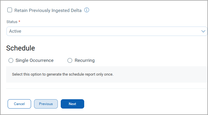
Task: Click the Status field label
Action: [x=12, y=22]
